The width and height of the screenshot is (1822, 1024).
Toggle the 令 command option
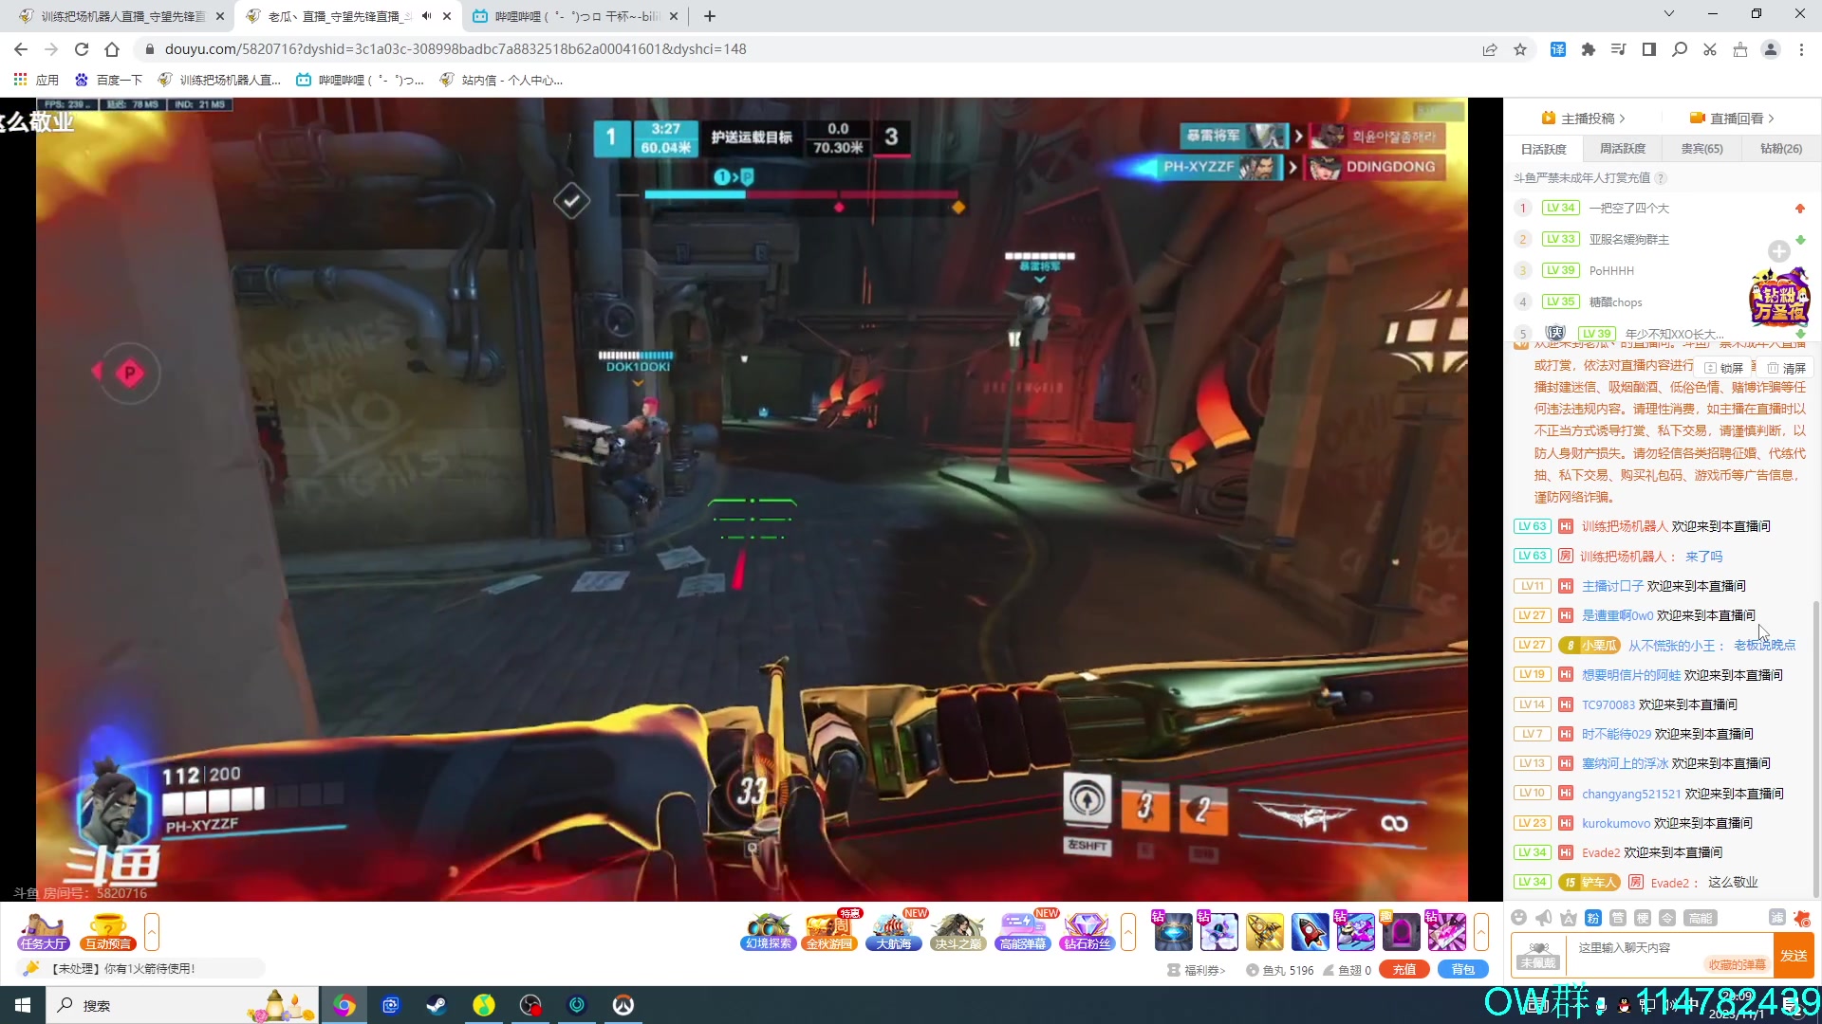coord(1667,917)
